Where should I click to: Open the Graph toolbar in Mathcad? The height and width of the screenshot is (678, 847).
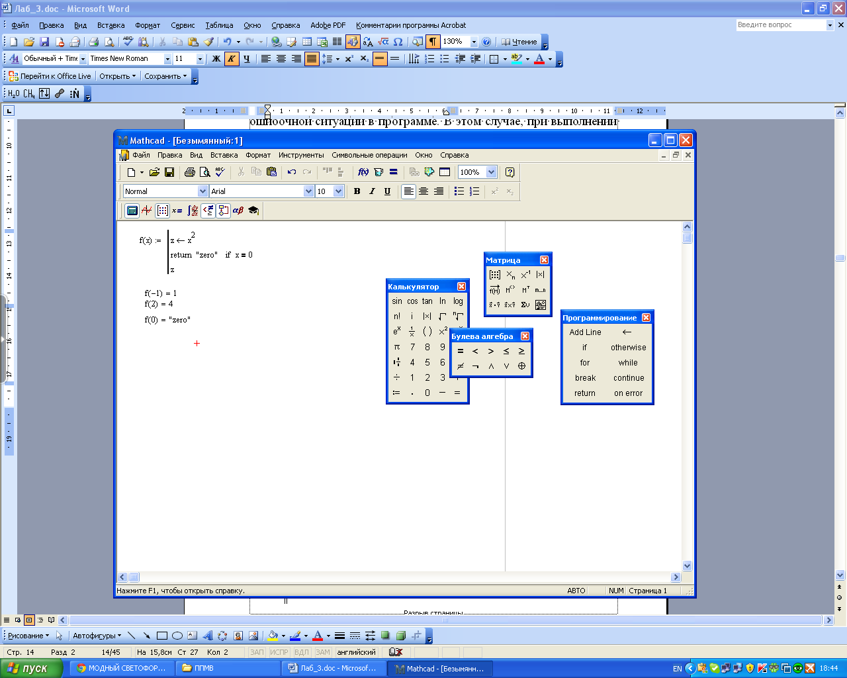[x=147, y=211]
